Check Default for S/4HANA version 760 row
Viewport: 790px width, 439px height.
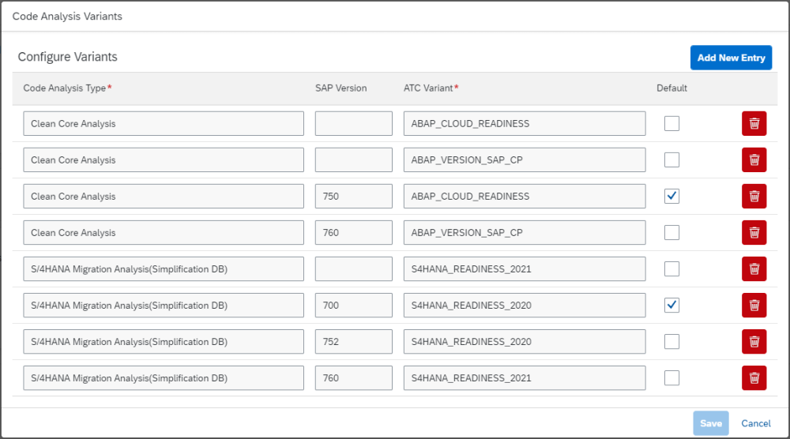point(671,377)
